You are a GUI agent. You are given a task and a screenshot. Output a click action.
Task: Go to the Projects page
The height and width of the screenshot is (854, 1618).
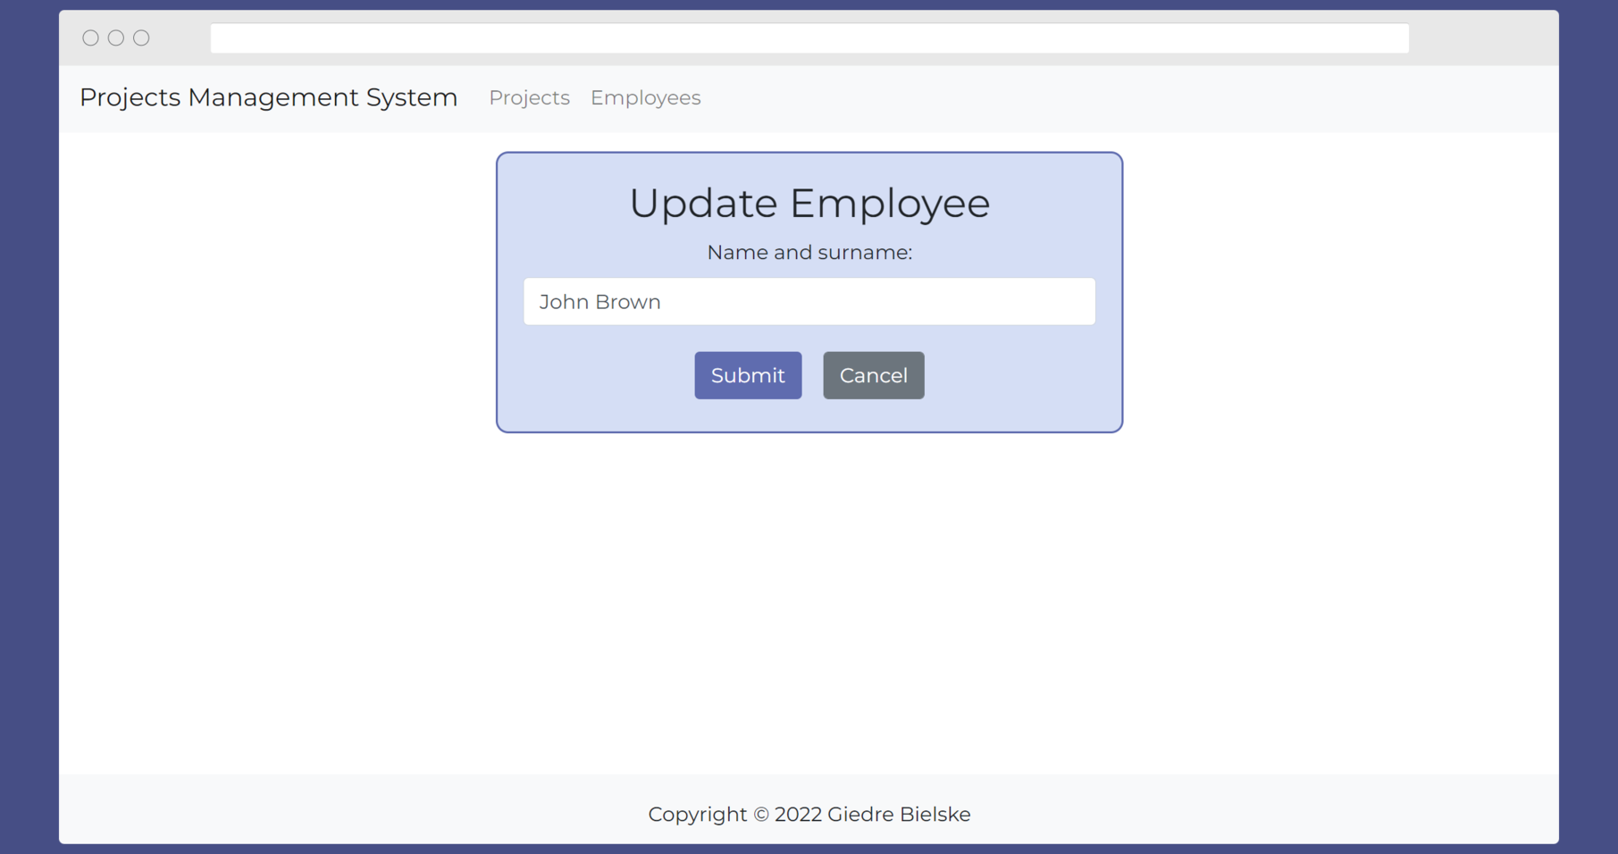click(529, 97)
